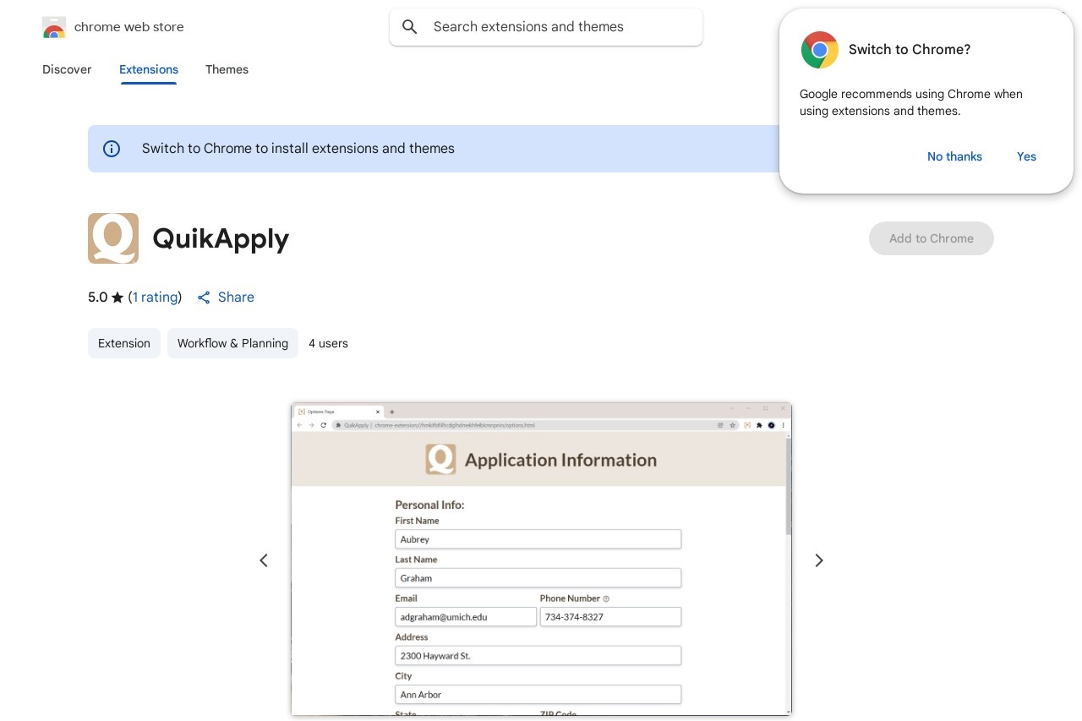Open the 1 rating link
The image size is (1082, 721).
pos(156,298)
